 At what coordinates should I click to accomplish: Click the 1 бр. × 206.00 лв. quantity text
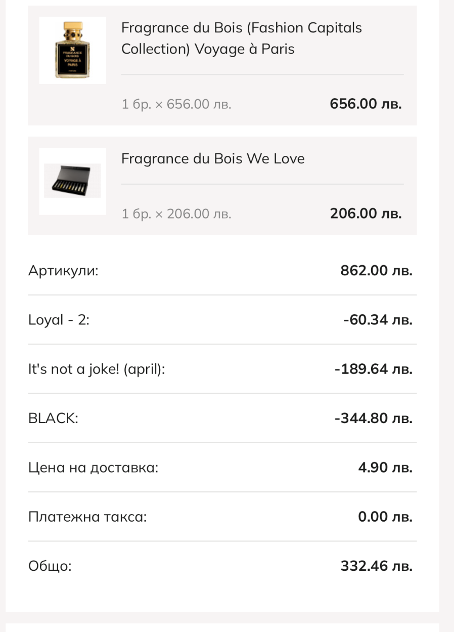coord(176,214)
